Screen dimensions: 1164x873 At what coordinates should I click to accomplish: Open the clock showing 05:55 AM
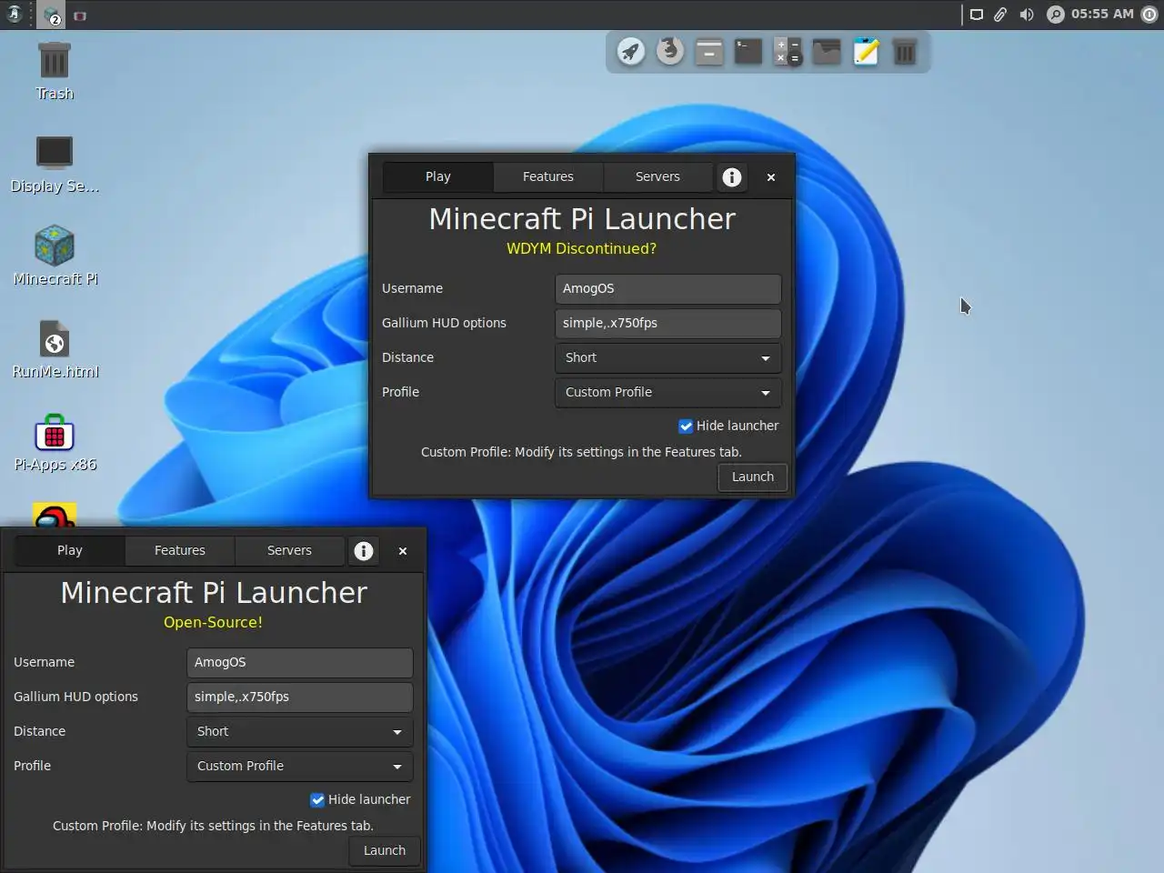coord(1102,14)
